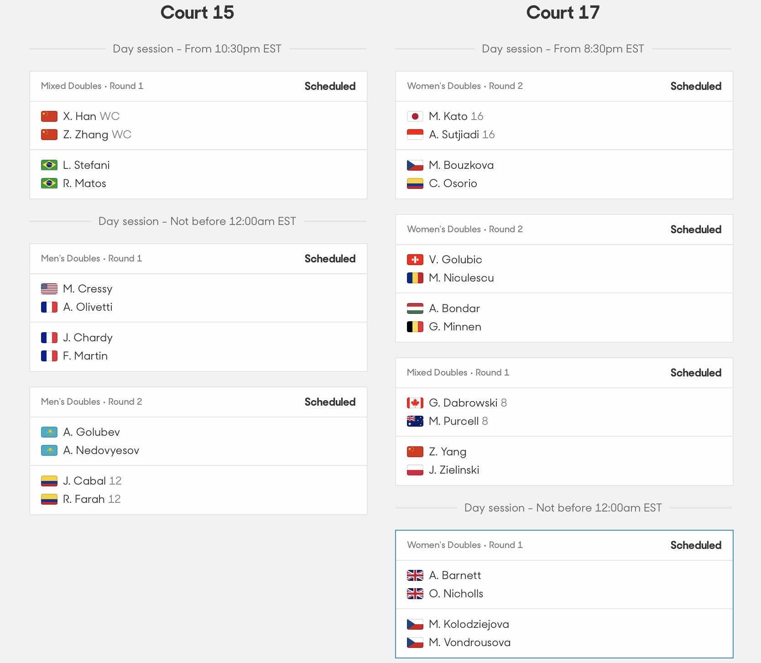Click China flag next to X. Han
Screen dimensions: 761x663
[49, 116]
